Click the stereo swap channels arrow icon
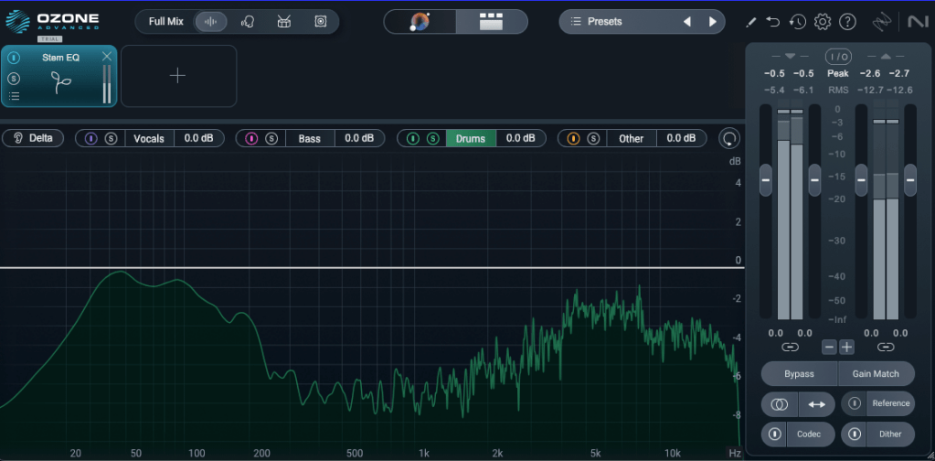 click(816, 403)
